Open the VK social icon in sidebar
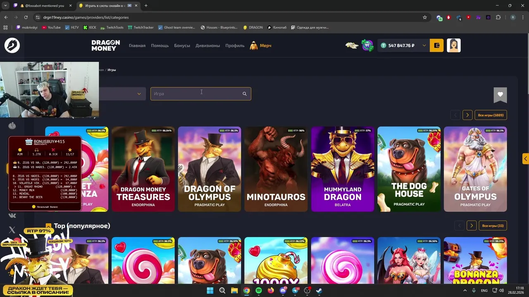529x297 pixels. [x=12, y=215]
